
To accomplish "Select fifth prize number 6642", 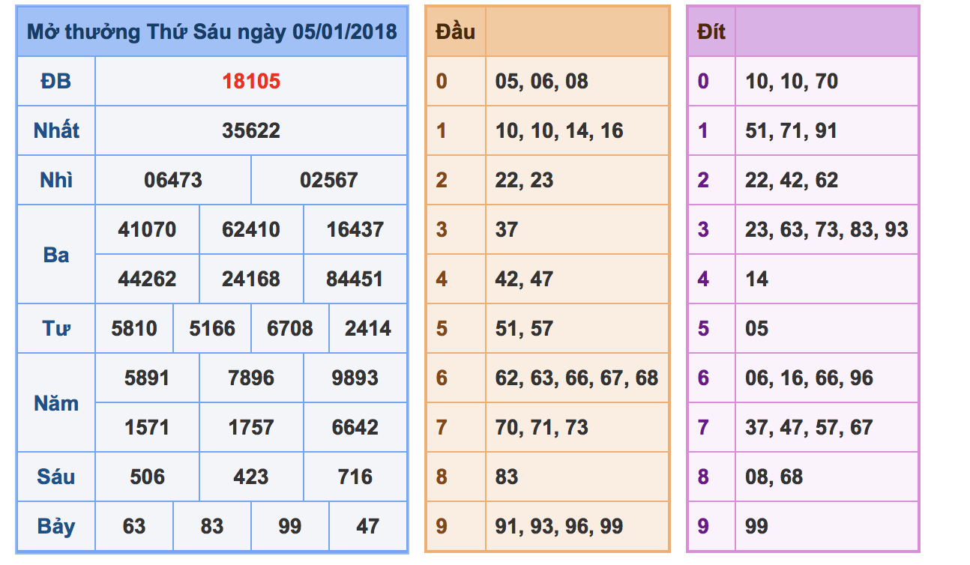I will tap(355, 427).
